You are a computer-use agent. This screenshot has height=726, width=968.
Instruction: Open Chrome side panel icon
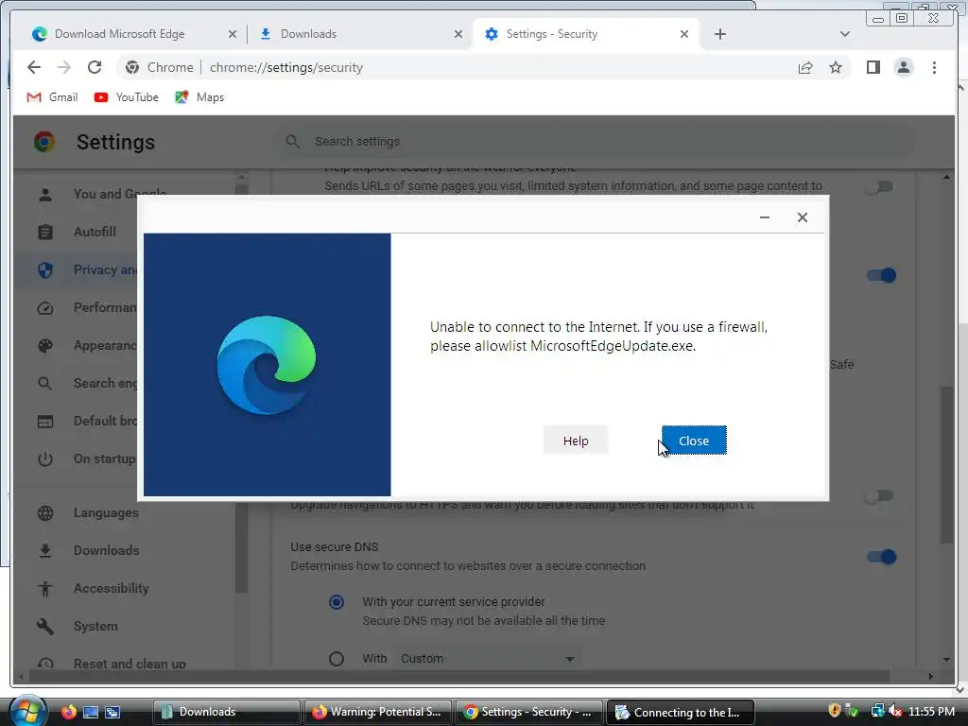873,67
